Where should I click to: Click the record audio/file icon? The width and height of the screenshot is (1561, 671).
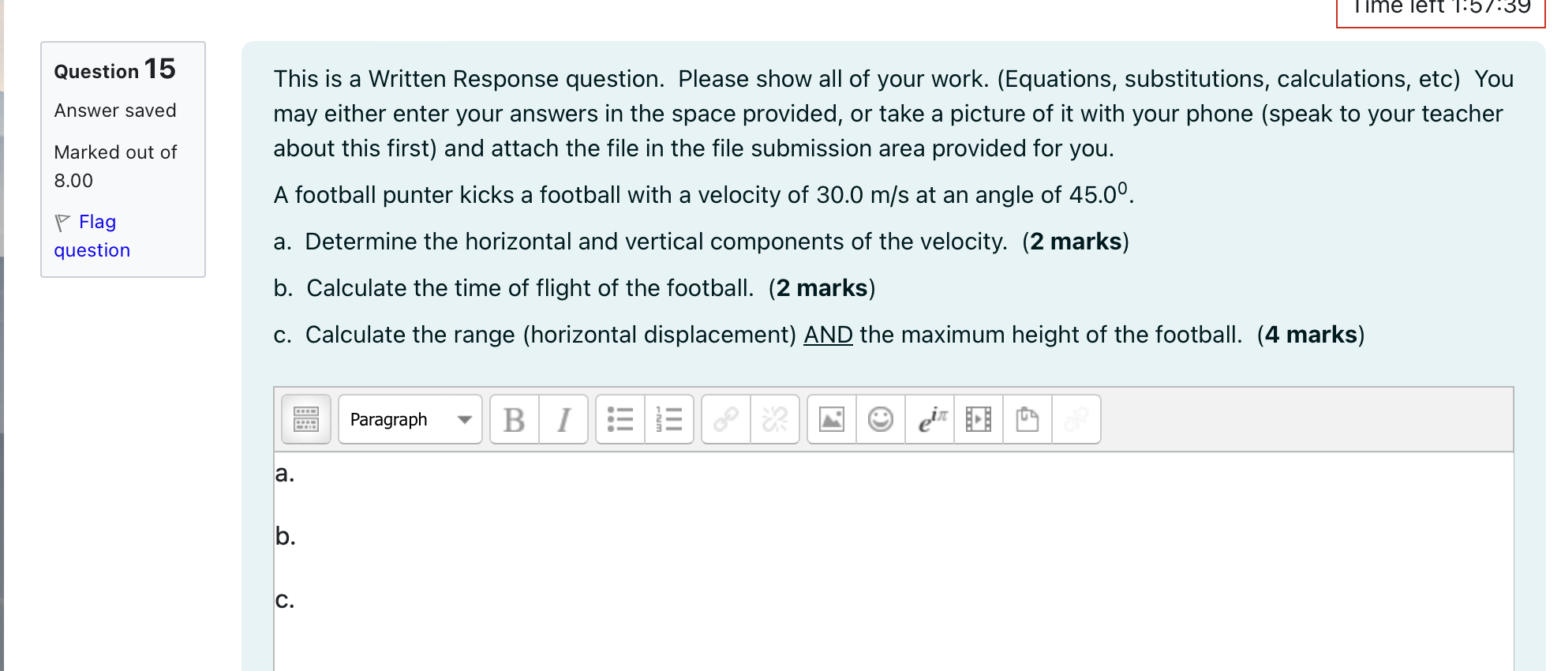coord(1027,419)
